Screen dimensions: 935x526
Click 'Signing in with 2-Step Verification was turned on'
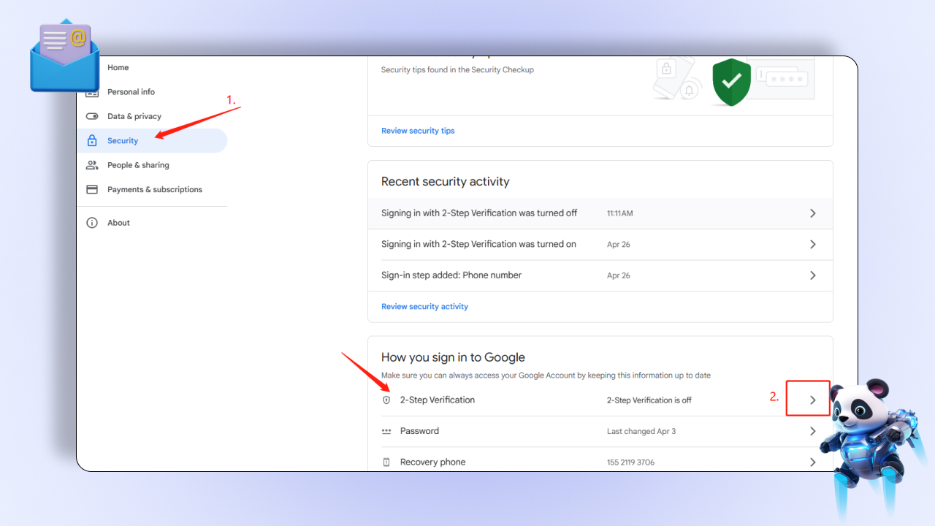click(478, 244)
